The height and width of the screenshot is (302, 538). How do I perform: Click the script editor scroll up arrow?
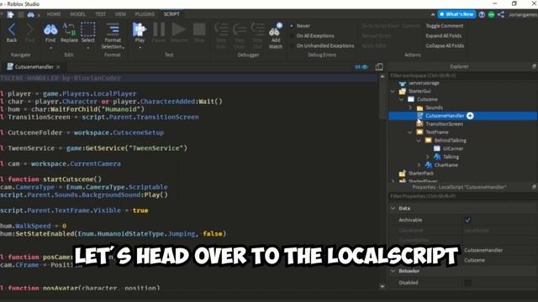(382, 76)
